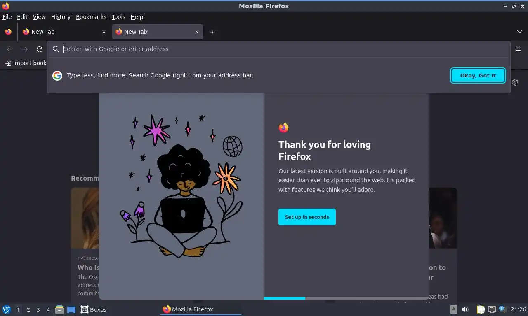The height and width of the screenshot is (316, 528).
Task: Open the Edit menu
Action: coord(22,17)
